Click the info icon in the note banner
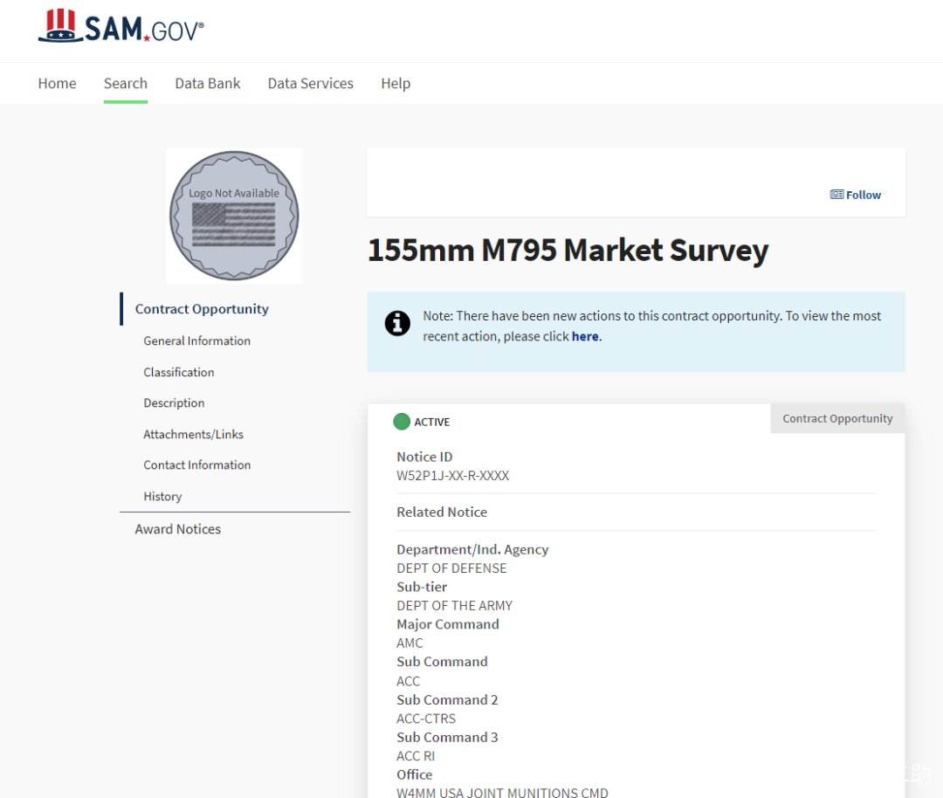 (397, 323)
